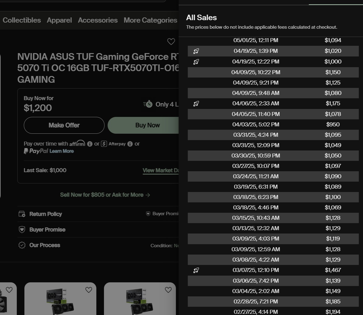Screen dimensions: 363x315
Task: Click the small shield next to Buyer Promise text on right
Action: click(x=148, y=214)
